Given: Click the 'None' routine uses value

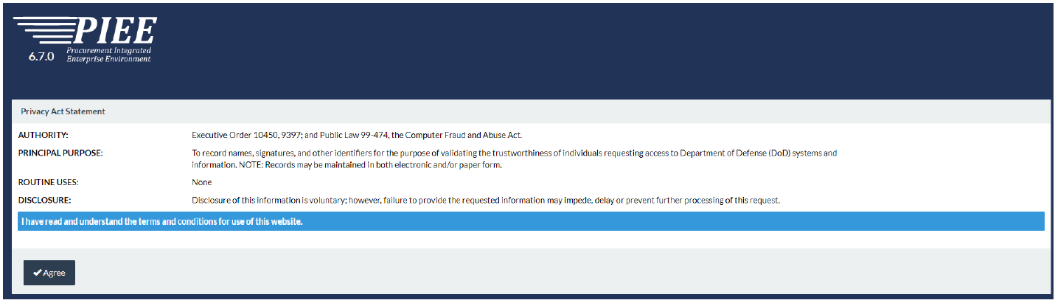Looking at the screenshot, I should pyautogui.click(x=201, y=181).
